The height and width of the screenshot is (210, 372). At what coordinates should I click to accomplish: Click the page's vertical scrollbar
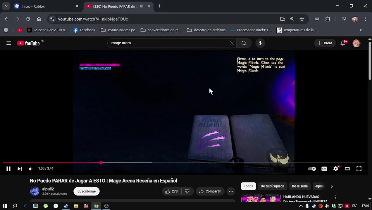coord(370,61)
